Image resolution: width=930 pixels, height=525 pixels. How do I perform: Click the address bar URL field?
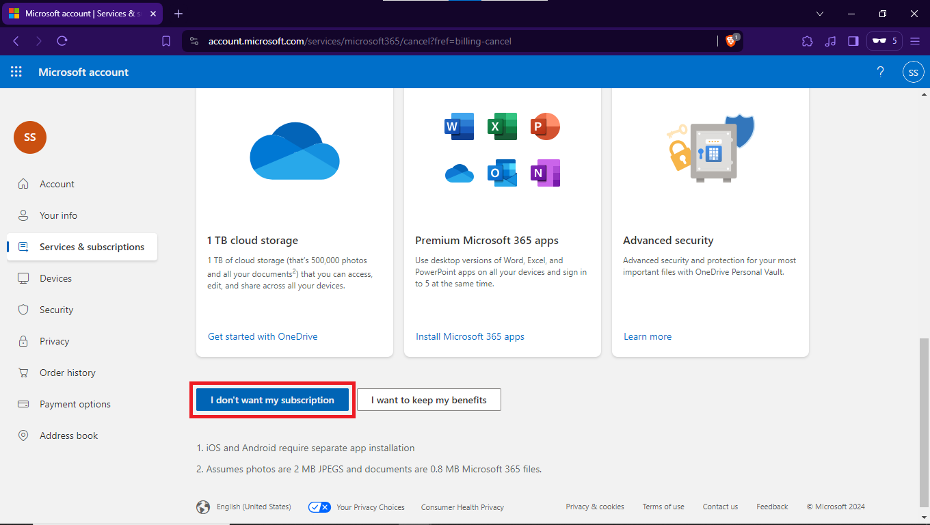451,41
